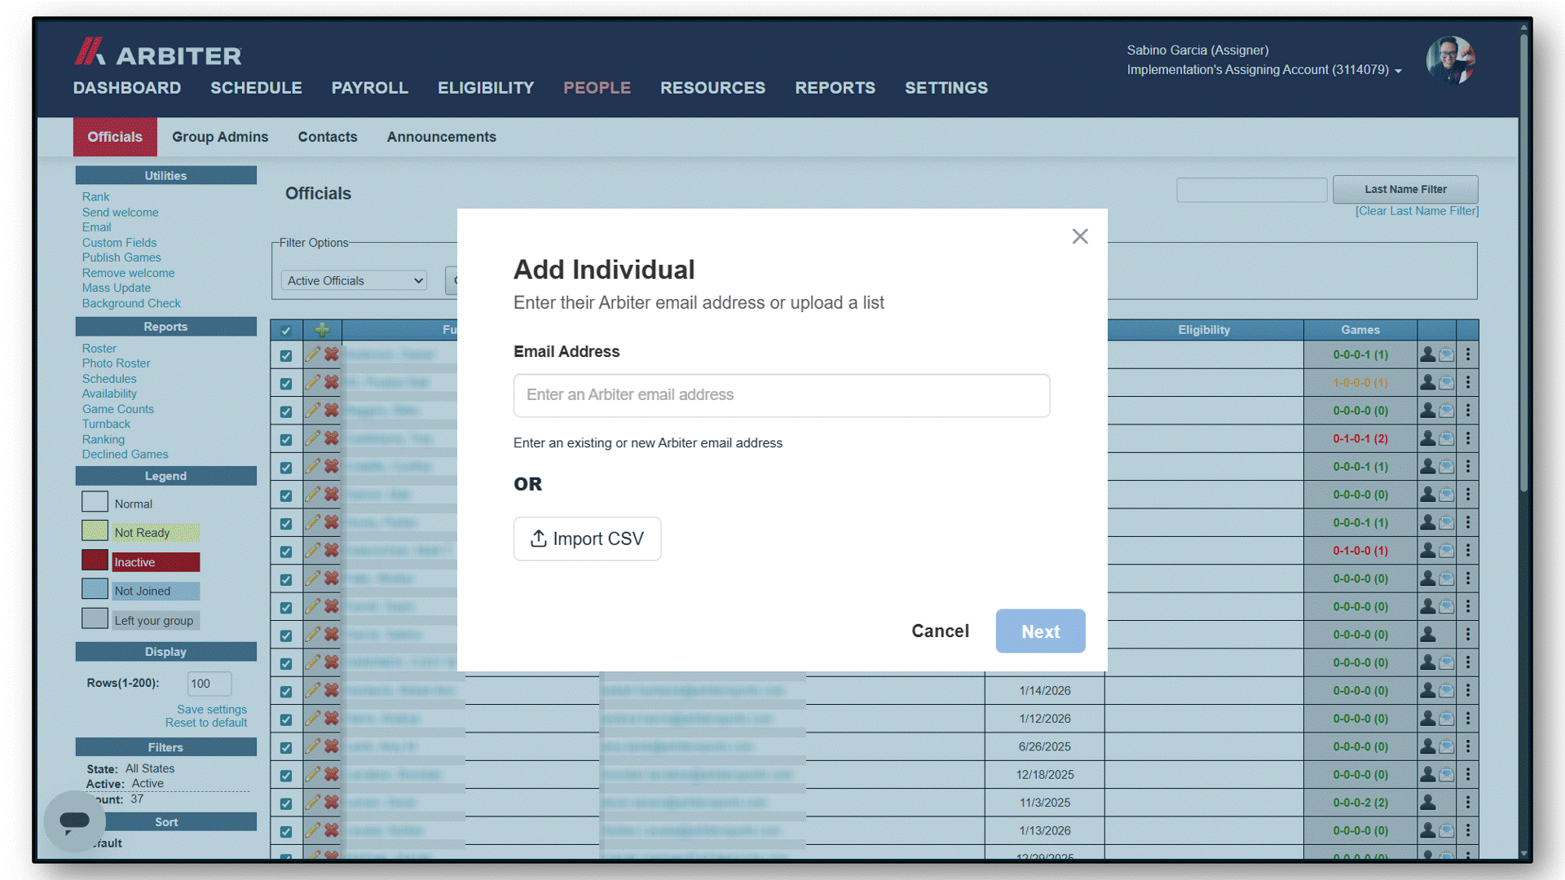Open the chat bubble widget
This screenshot has height=880, width=1565.
click(x=74, y=821)
